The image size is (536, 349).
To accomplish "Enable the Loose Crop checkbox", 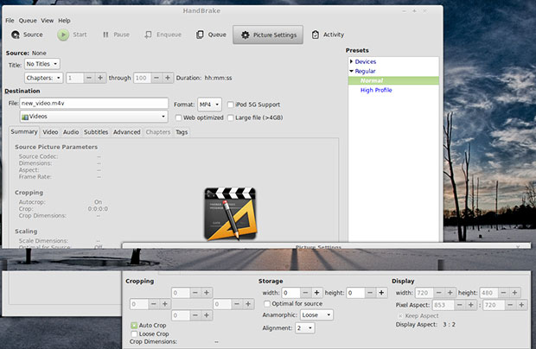I will (134, 334).
